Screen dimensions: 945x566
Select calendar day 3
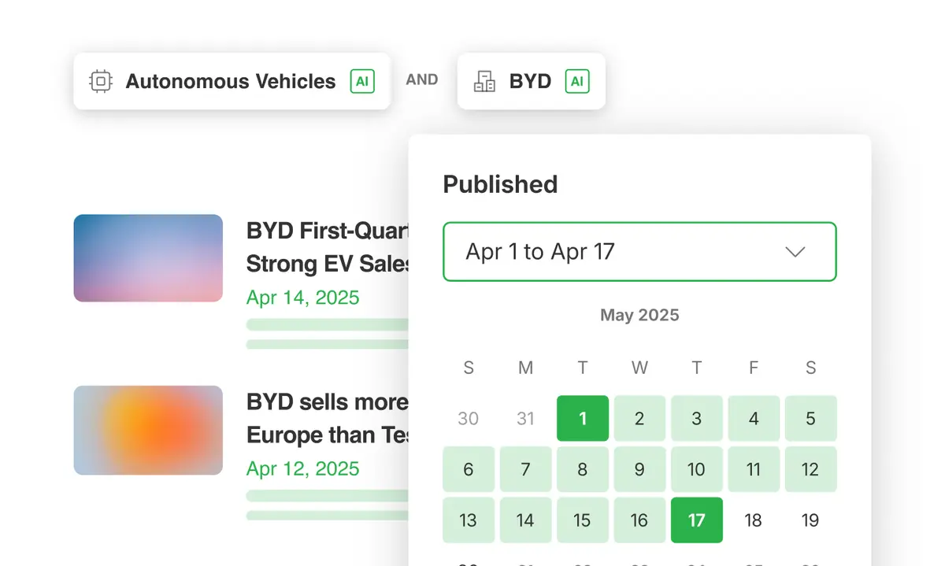click(x=696, y=418)
